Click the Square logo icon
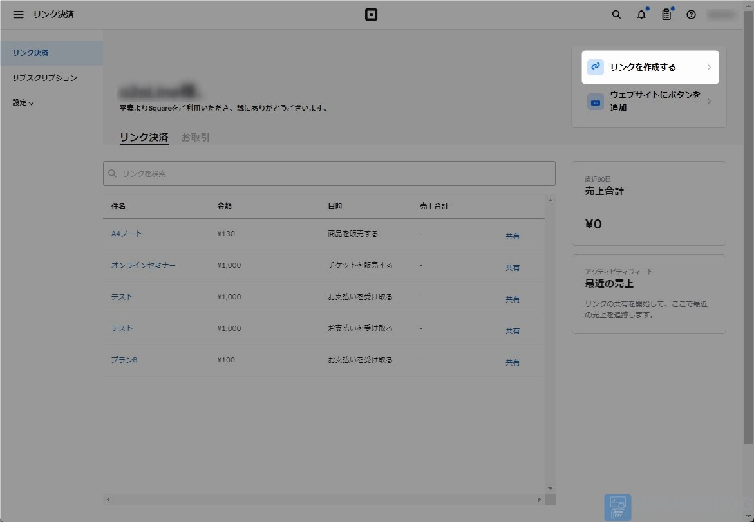The height and width of the screenshot is (522, 754). tap(372, 15)
